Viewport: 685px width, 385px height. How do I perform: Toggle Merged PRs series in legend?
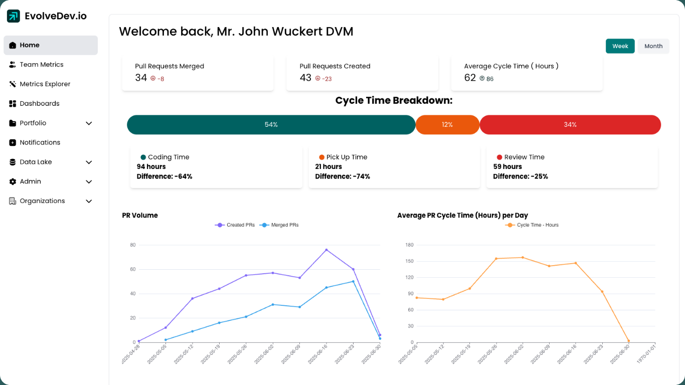[x=279, y=225]
